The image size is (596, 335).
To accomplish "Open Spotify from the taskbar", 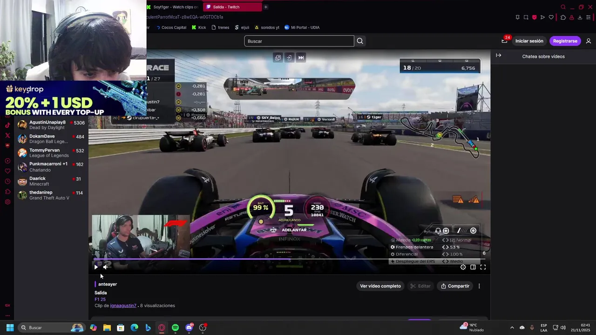I will pyautogui.click(x=175, y=328).
